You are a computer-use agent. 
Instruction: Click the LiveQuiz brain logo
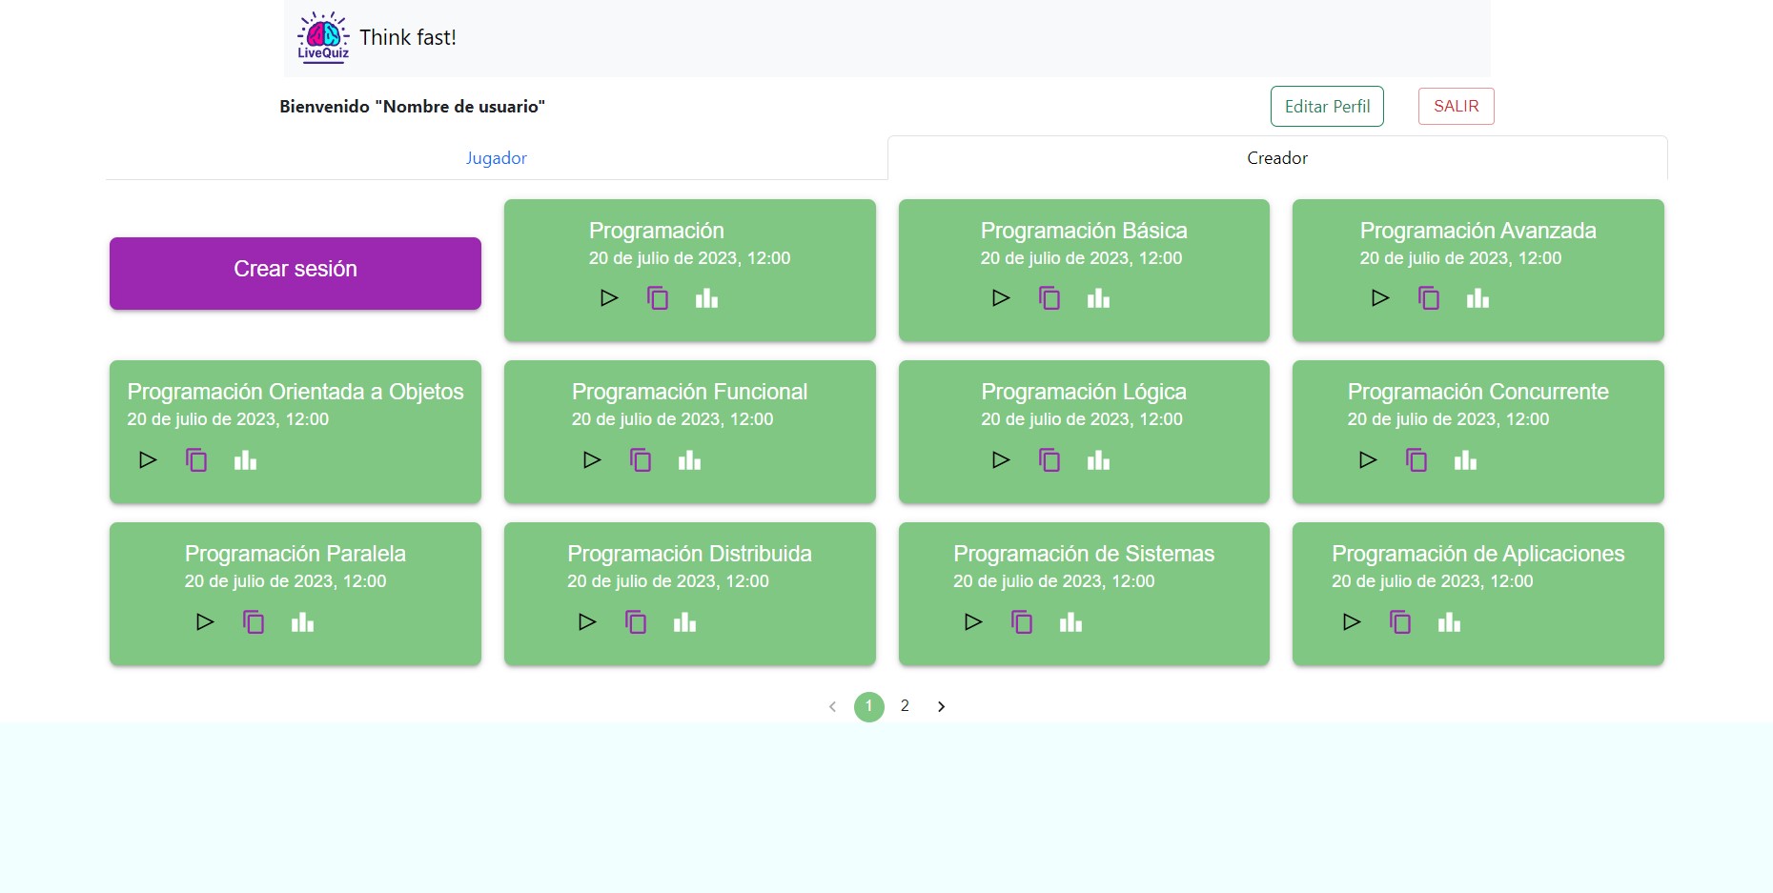tap(323, 37)
